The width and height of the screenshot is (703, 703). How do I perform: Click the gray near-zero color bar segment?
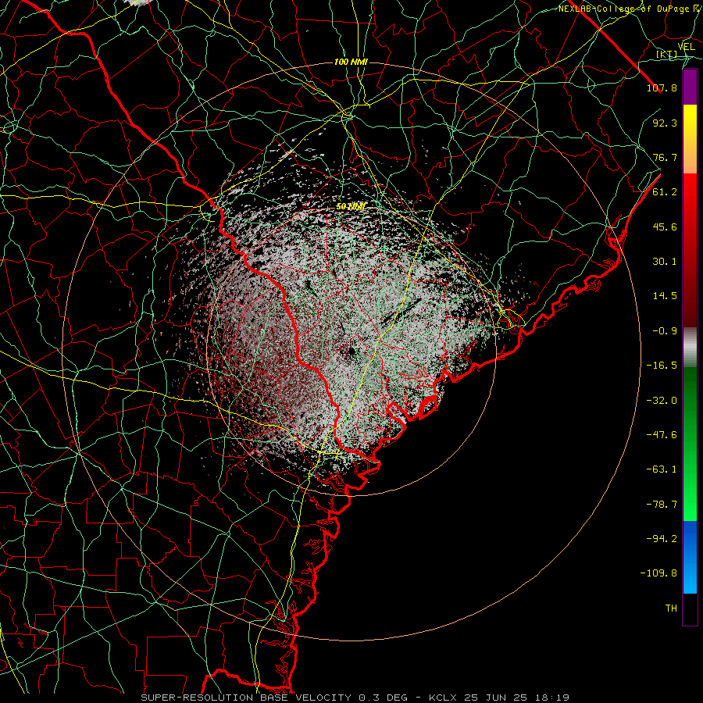point(690,348)
